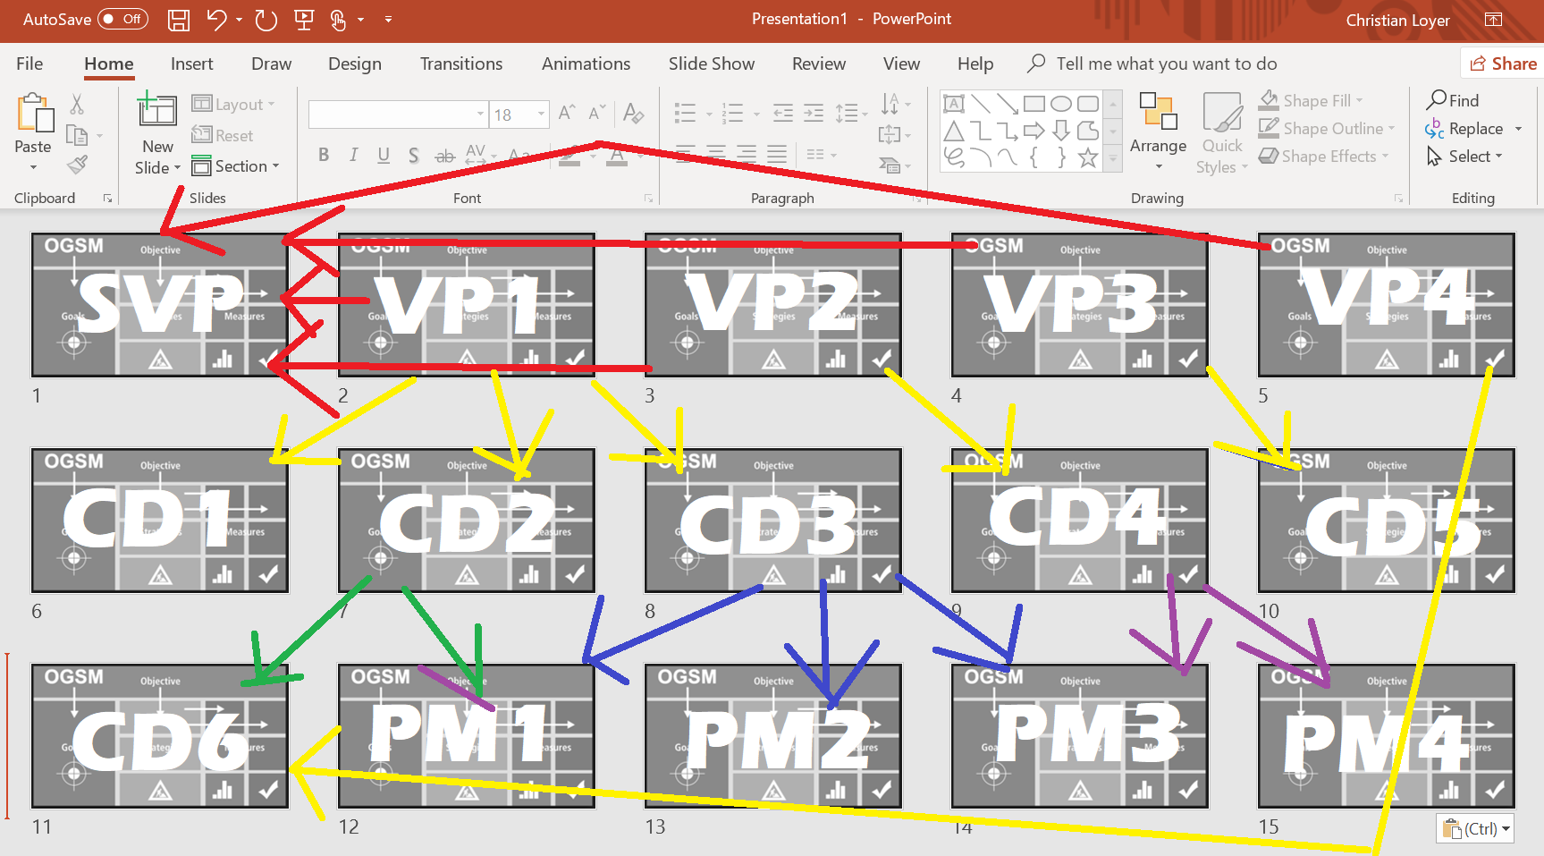Viewport: 1544px width, 856px height.
Task: Toggle the AutoSave switch
Action: [x=122, y=19]
